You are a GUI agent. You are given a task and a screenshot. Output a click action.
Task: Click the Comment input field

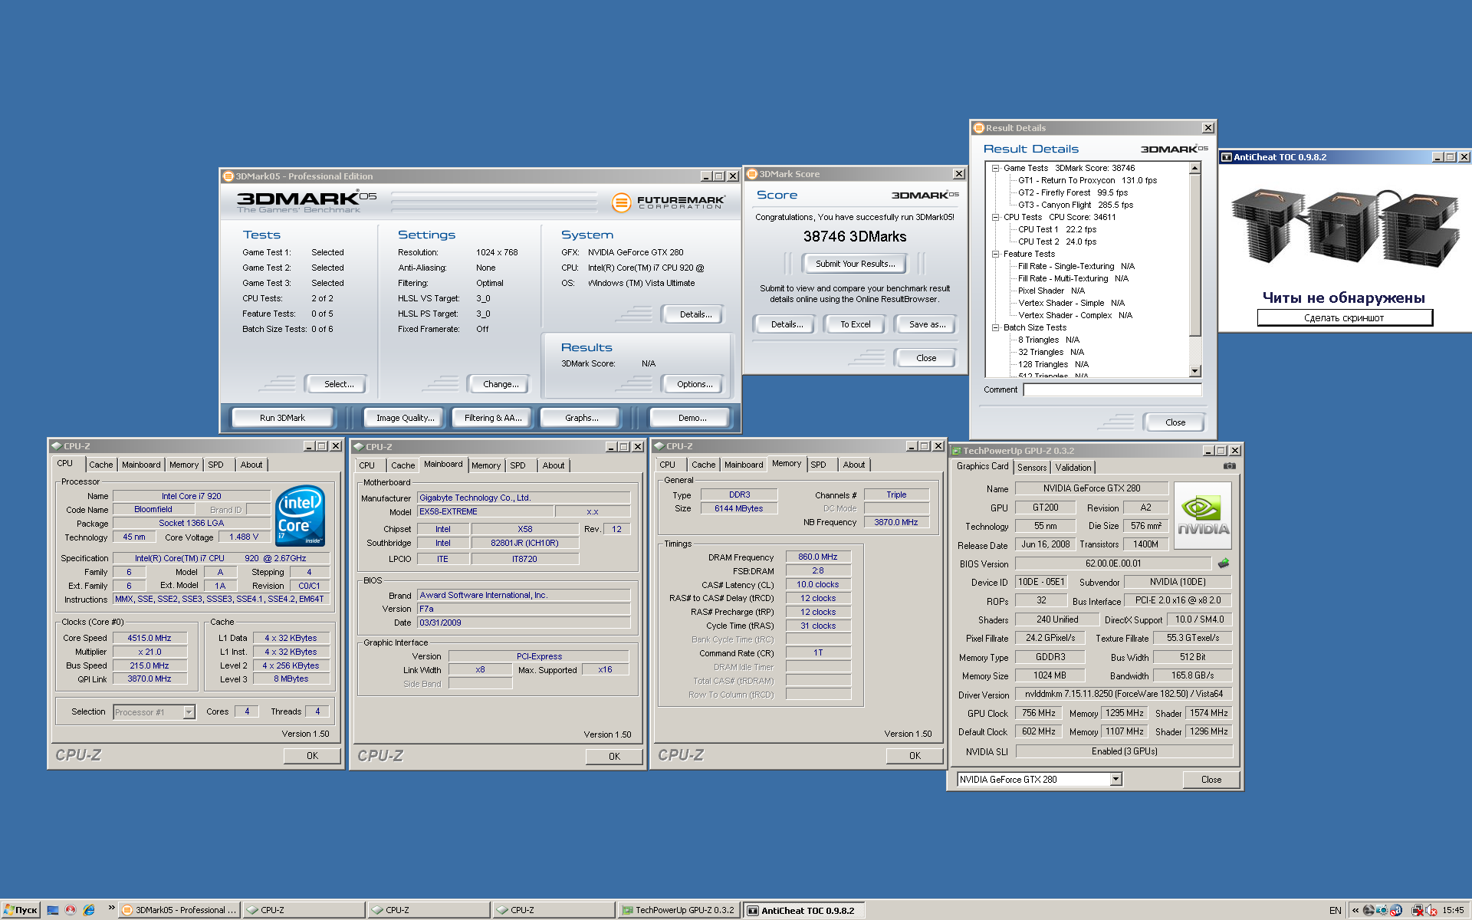coord(1112,389)
